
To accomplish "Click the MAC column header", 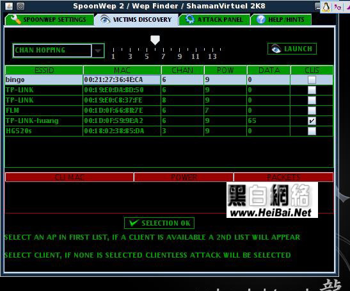I will coord(122,71).
